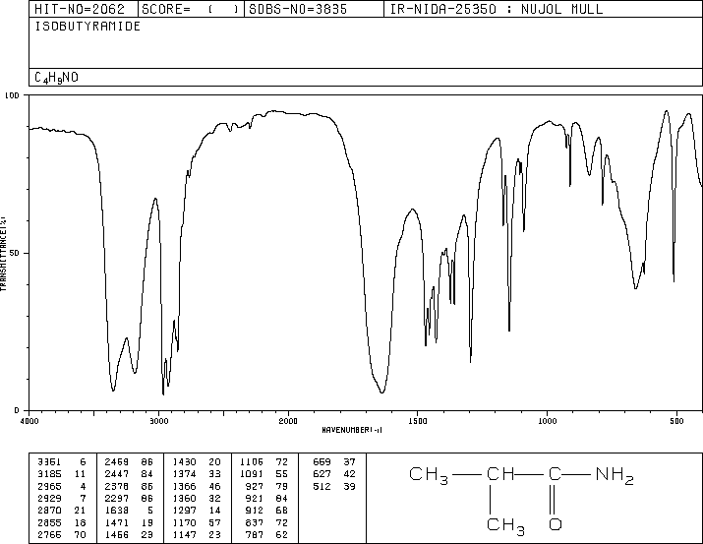
Task: Click the 50 transmittance axis label
Action: click(x=15, y=253)
